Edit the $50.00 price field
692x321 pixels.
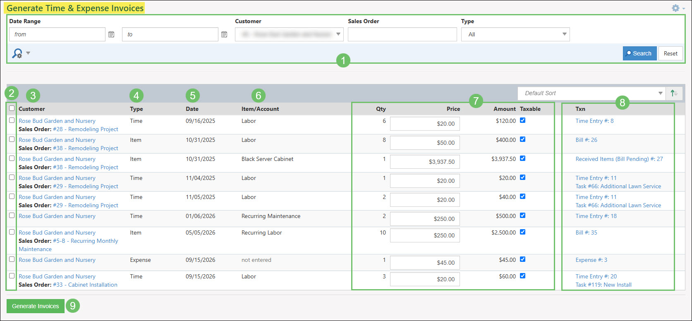tap(425, 143)
